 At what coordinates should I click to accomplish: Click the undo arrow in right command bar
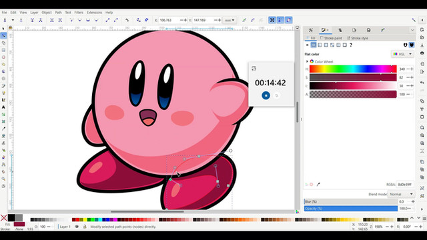pyautogui.click(x=422, y=83)
